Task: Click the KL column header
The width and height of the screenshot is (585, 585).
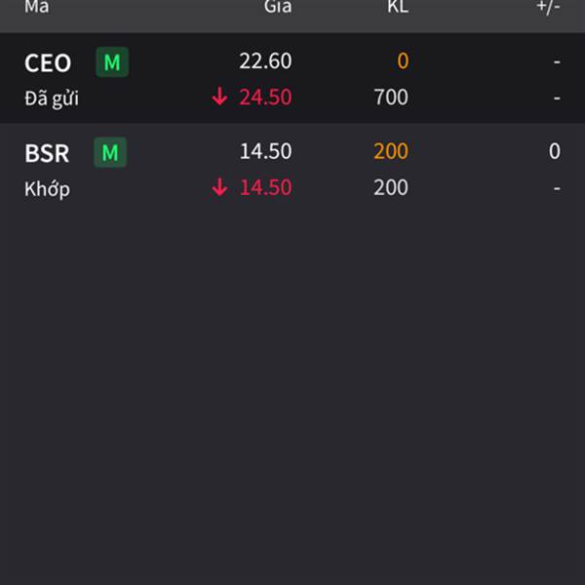Action: click(x=397, y=8)
